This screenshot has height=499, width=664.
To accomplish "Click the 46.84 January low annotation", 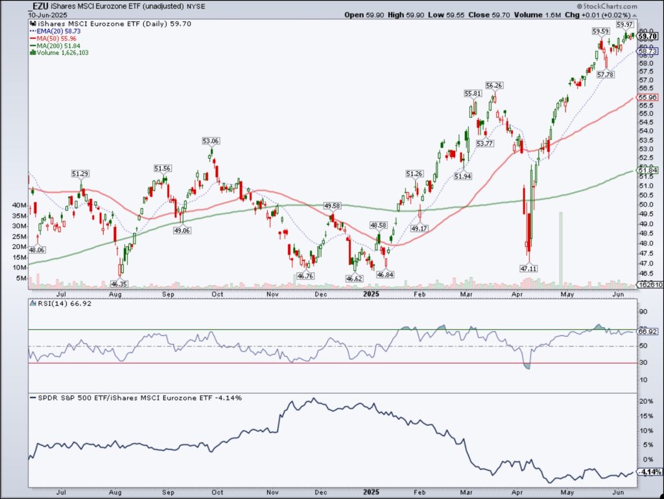I will point(385,274).
